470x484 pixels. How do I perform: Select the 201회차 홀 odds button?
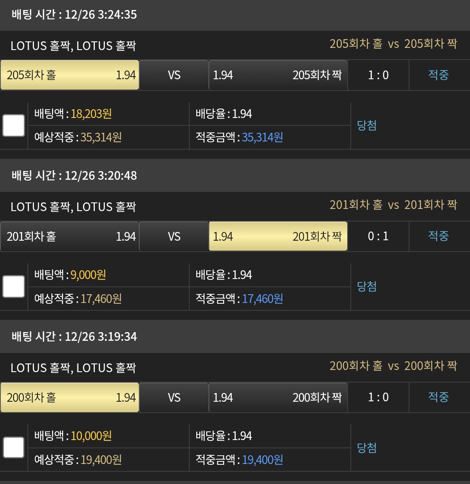[x=70, y=236]
